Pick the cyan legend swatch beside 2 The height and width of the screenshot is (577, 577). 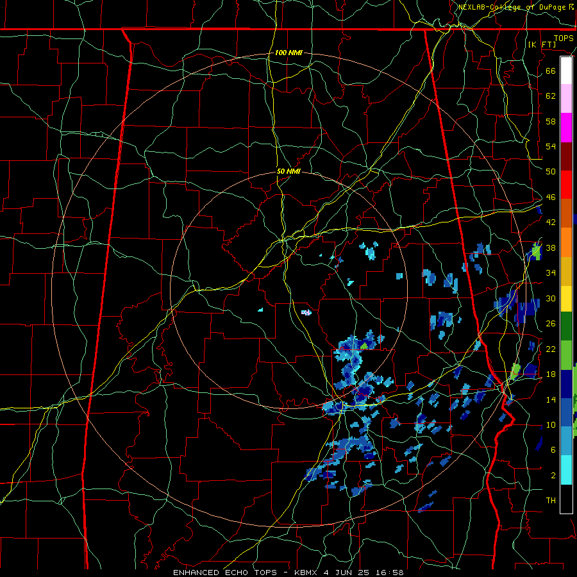[x=566, y=470]
